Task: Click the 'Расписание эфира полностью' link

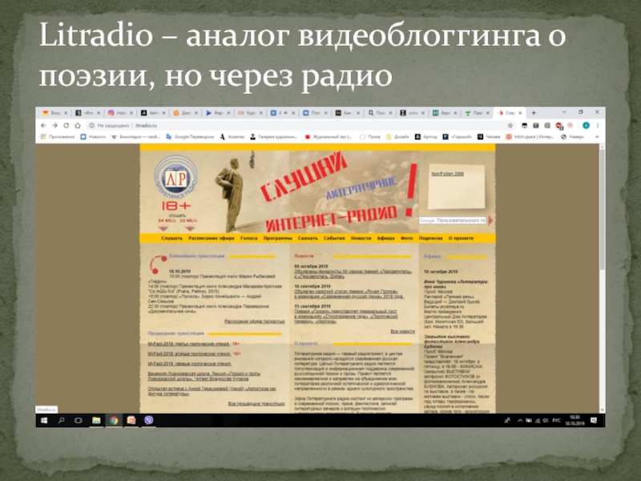Action: [254, 321]
